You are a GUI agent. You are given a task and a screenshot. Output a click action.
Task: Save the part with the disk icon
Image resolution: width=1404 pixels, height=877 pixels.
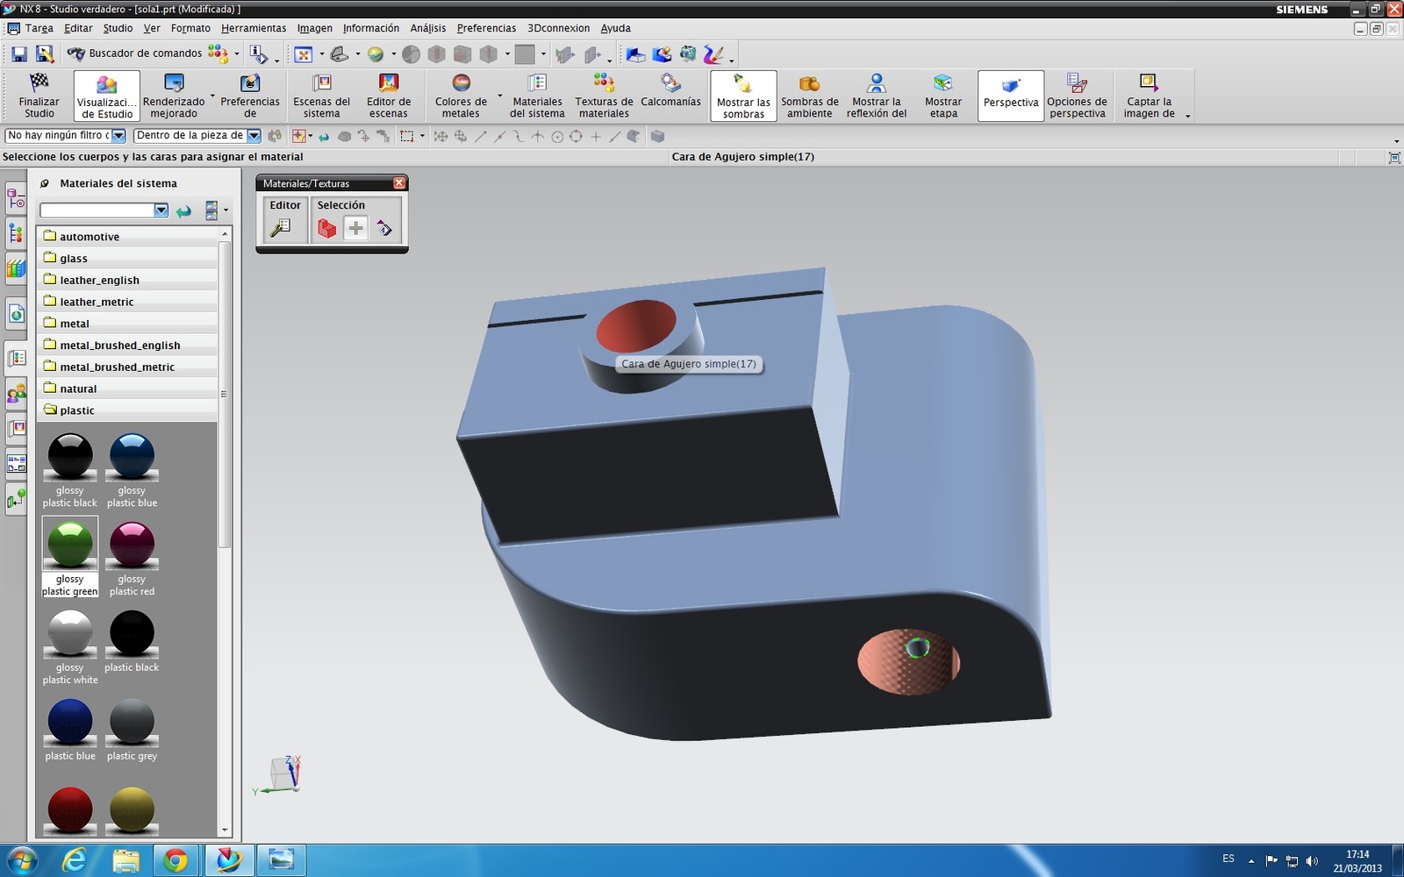18,54
